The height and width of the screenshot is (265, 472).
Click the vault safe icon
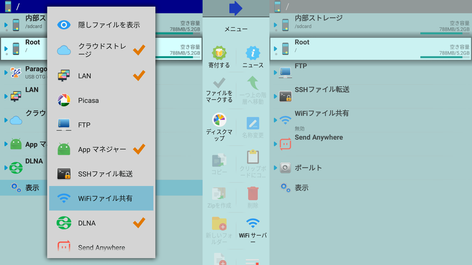click(285, 168)
